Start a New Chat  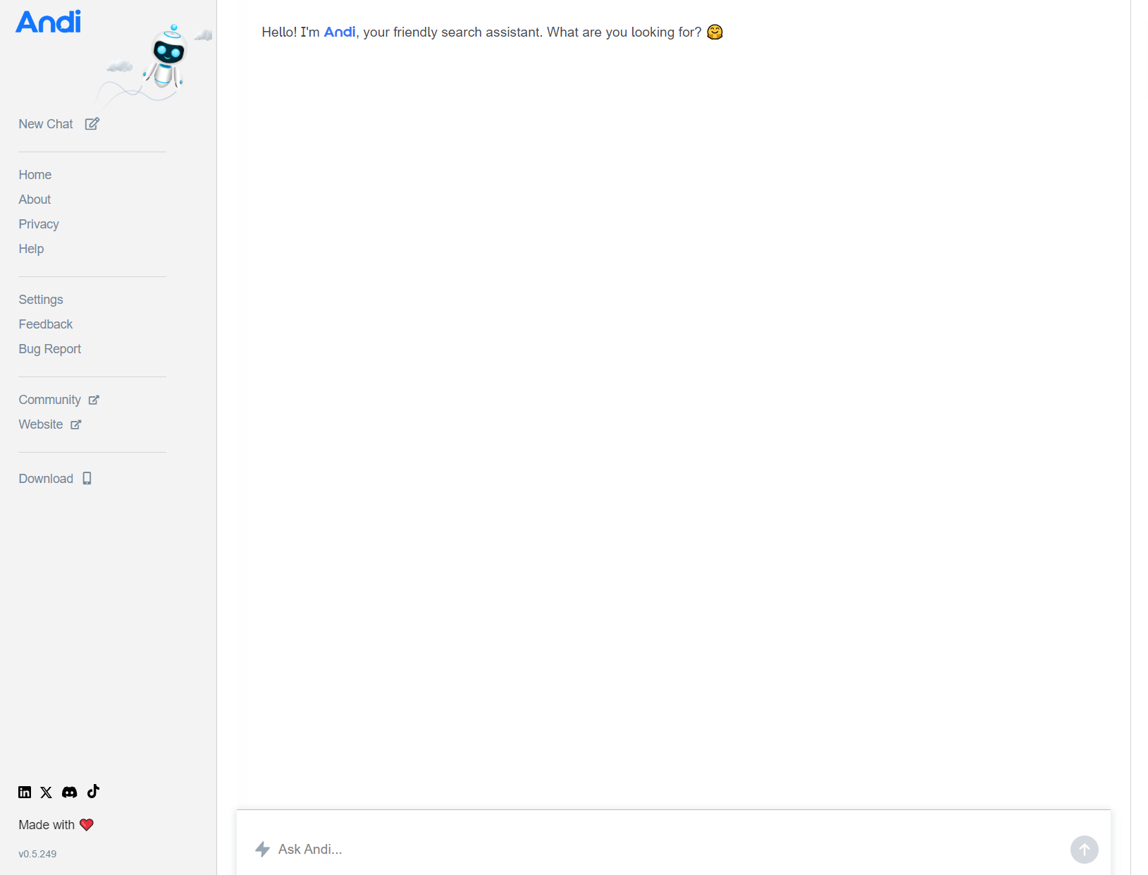(46, 124)
